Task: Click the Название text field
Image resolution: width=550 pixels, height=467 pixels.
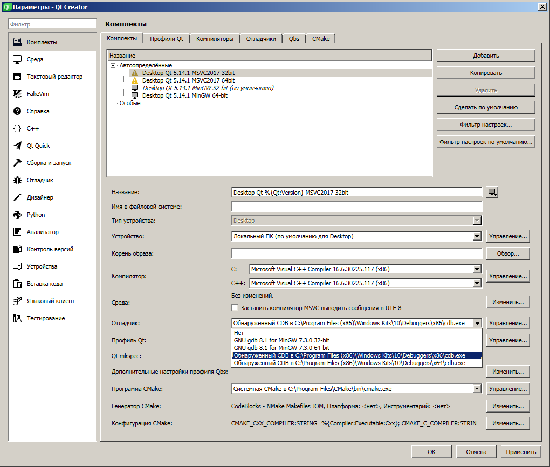Action: pyautogui.click(x=356, y=193)
